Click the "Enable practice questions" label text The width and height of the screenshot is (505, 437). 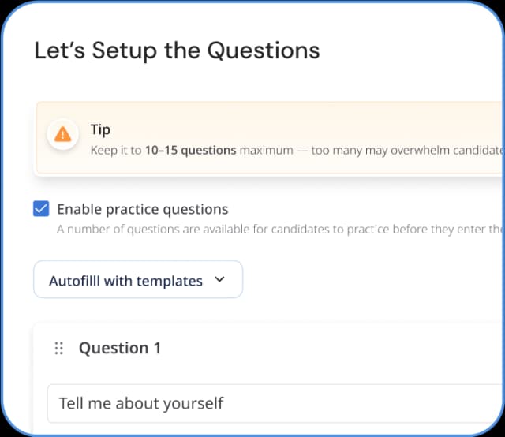click(142, 209)
